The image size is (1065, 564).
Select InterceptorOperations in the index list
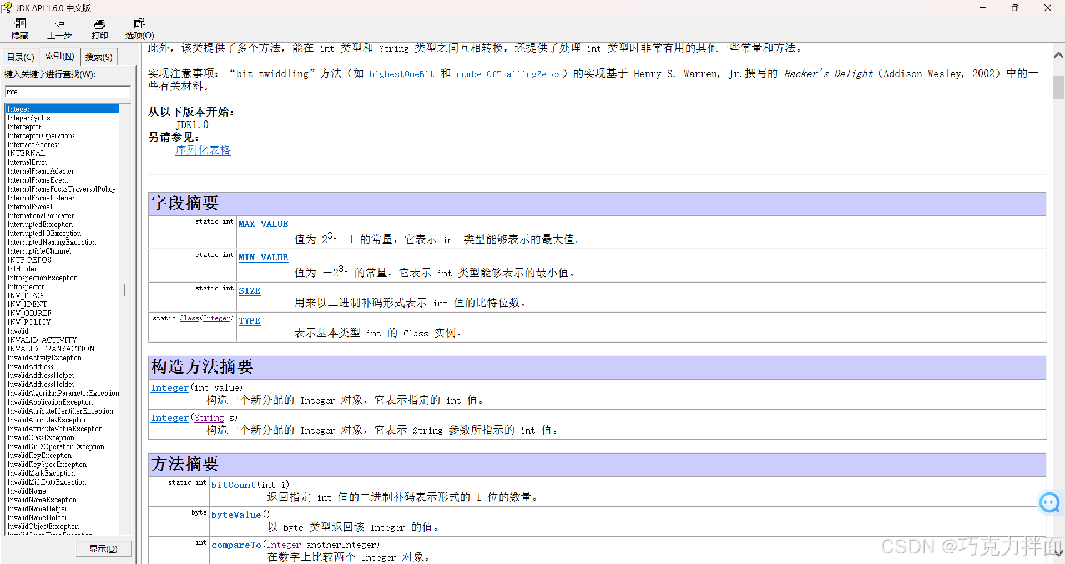tap(41, 135)
